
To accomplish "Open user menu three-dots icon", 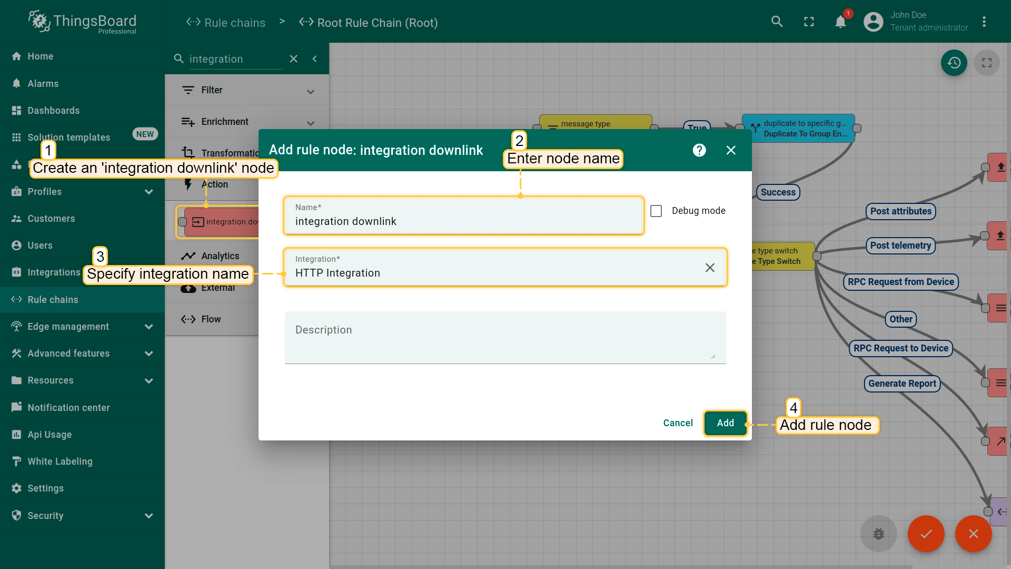I will click(984, 22).
